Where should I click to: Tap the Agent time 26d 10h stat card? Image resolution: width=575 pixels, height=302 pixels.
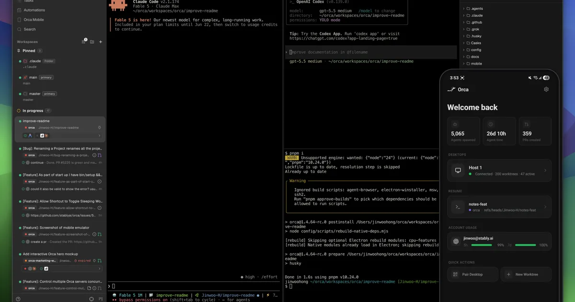499,131
